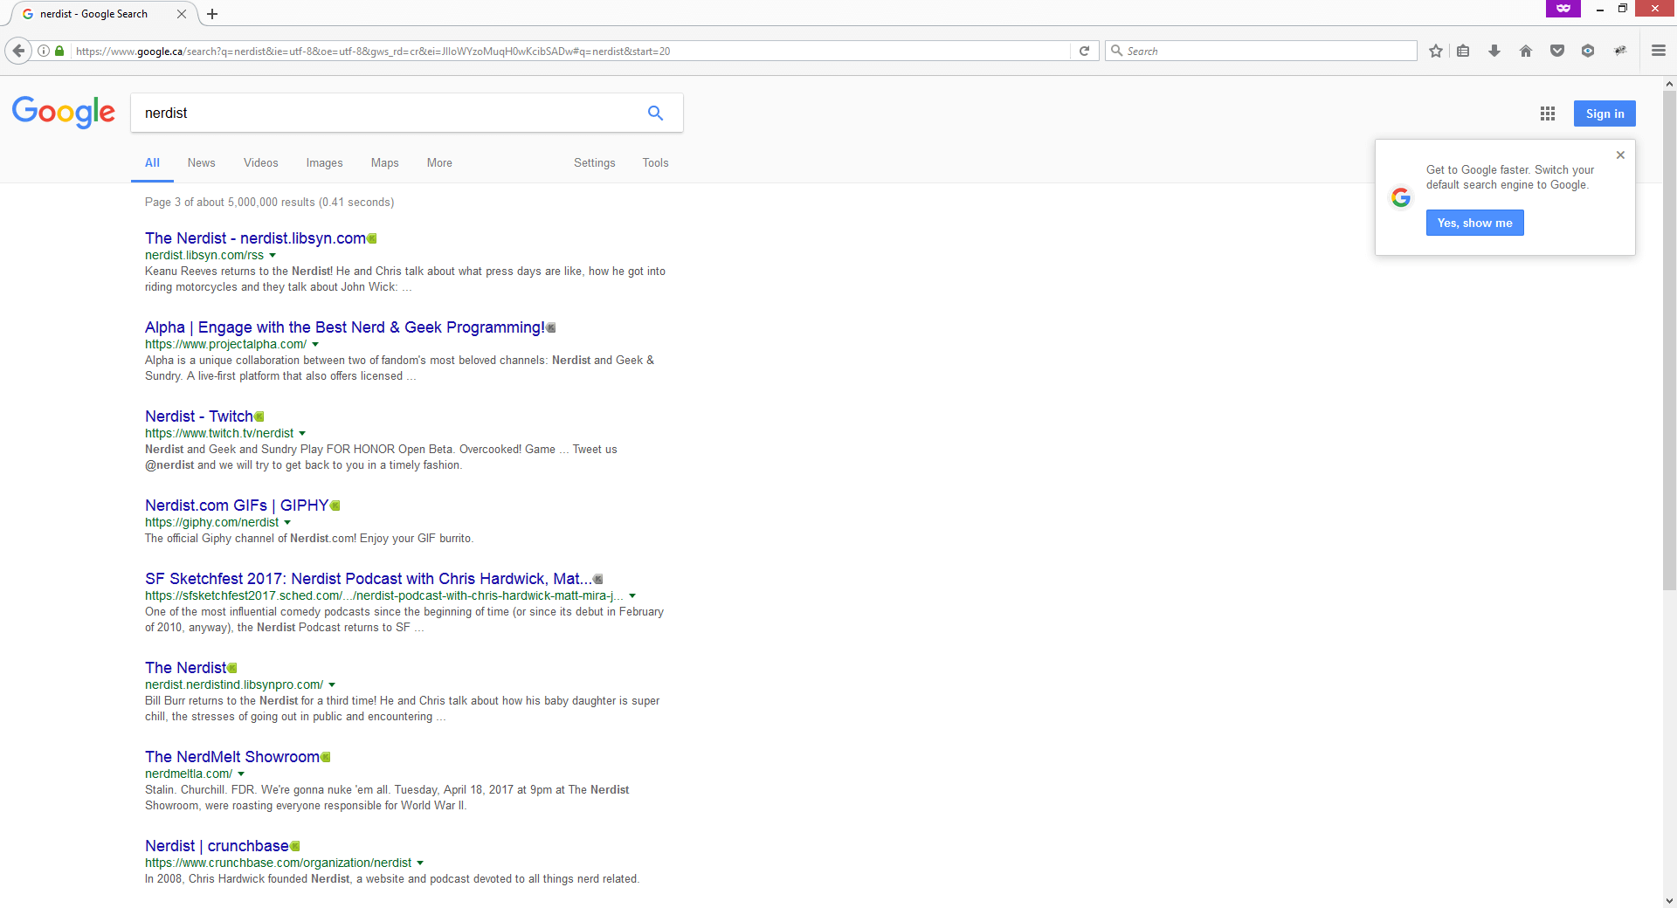The image size is (1677, 908).
Task: Reload the page with the refresh icon
Action: coord(1084,52)
